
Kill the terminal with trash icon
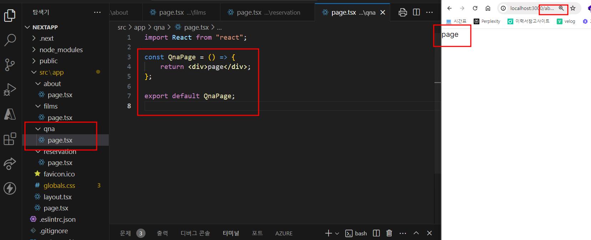[x=389, y=233]
